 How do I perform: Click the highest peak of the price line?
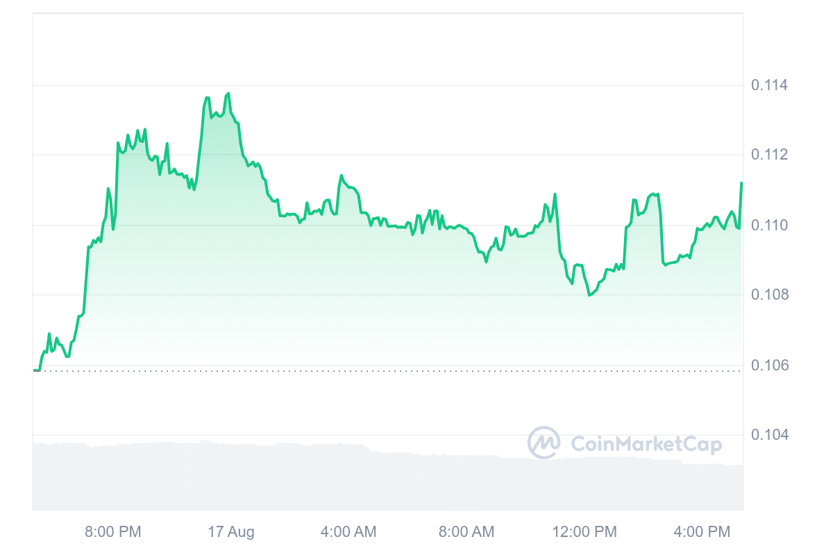pyautogui.click(x=228, y=94)
